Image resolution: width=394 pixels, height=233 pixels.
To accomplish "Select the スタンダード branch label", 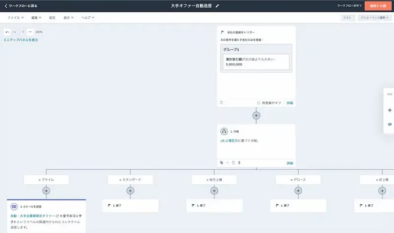I will tap(130, 179).
